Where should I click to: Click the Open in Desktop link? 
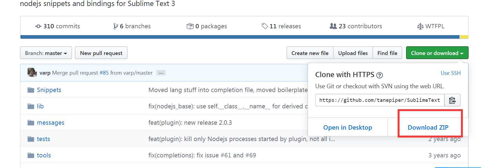(x=348, y=127)
